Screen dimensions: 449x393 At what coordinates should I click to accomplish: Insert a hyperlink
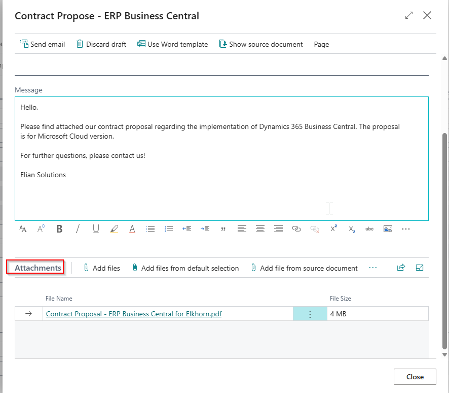pos(296,229)
